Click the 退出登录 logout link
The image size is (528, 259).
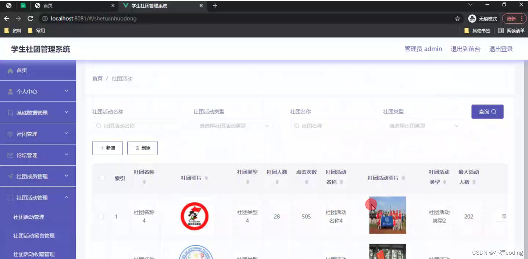tap(501, 49)
